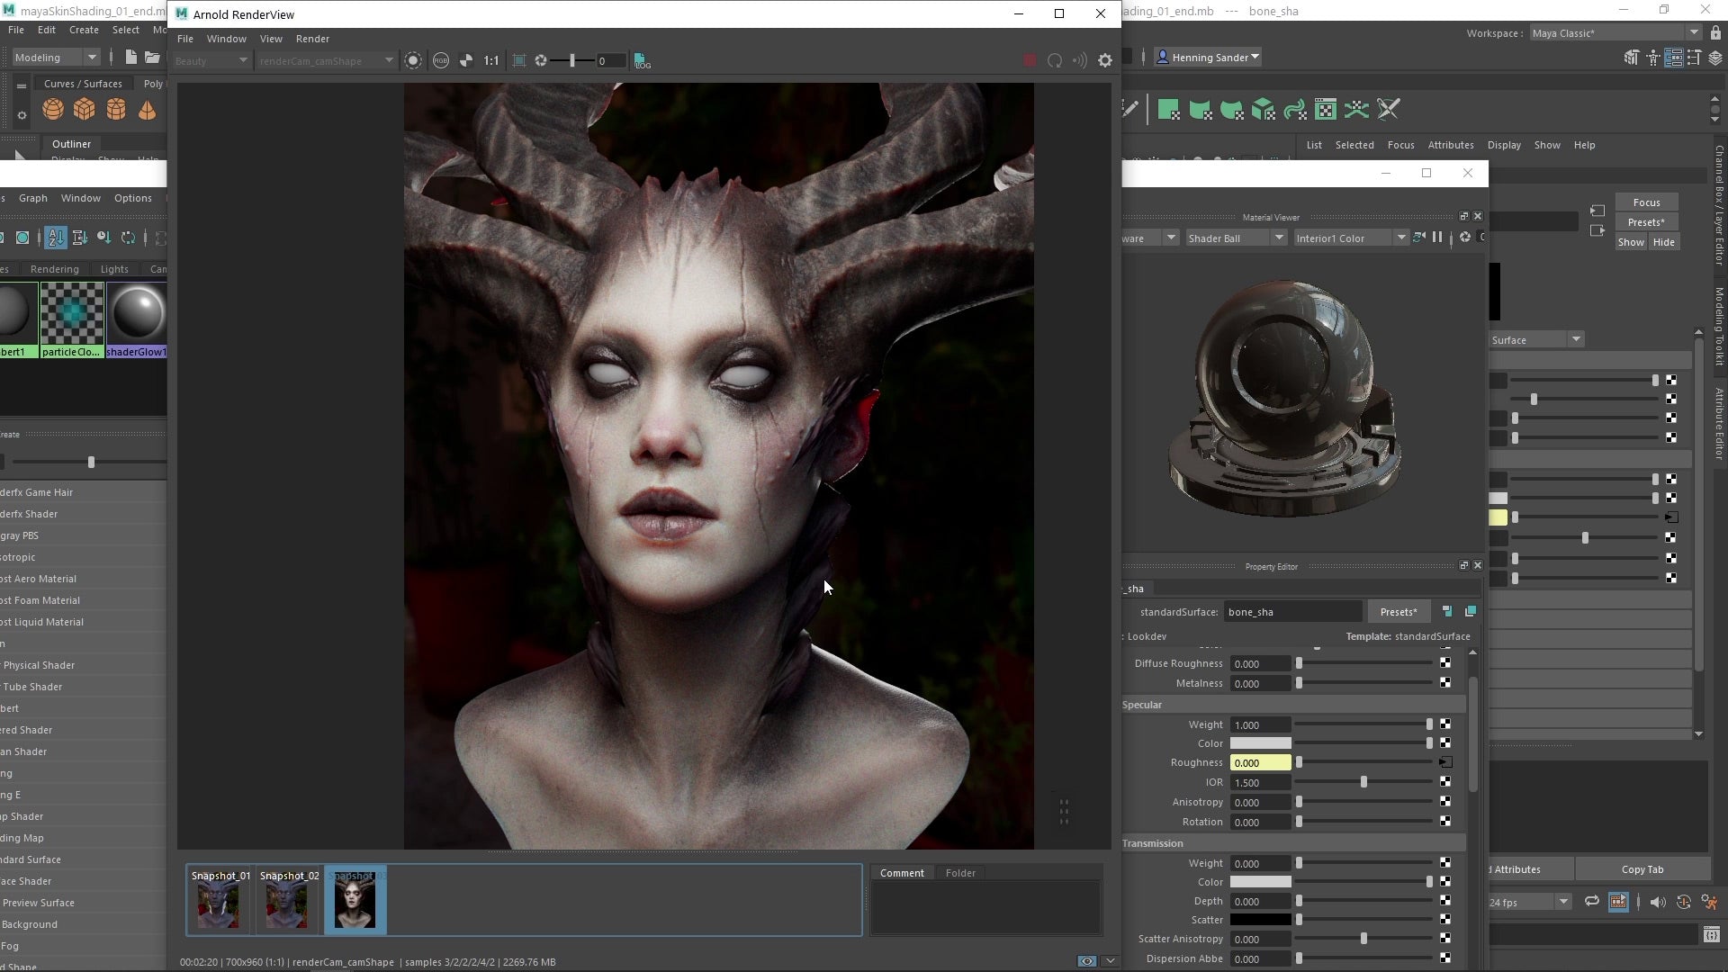Toggle the Diffuse Roughness map checker button
1728x972 pixels.
pos(1445,663)
